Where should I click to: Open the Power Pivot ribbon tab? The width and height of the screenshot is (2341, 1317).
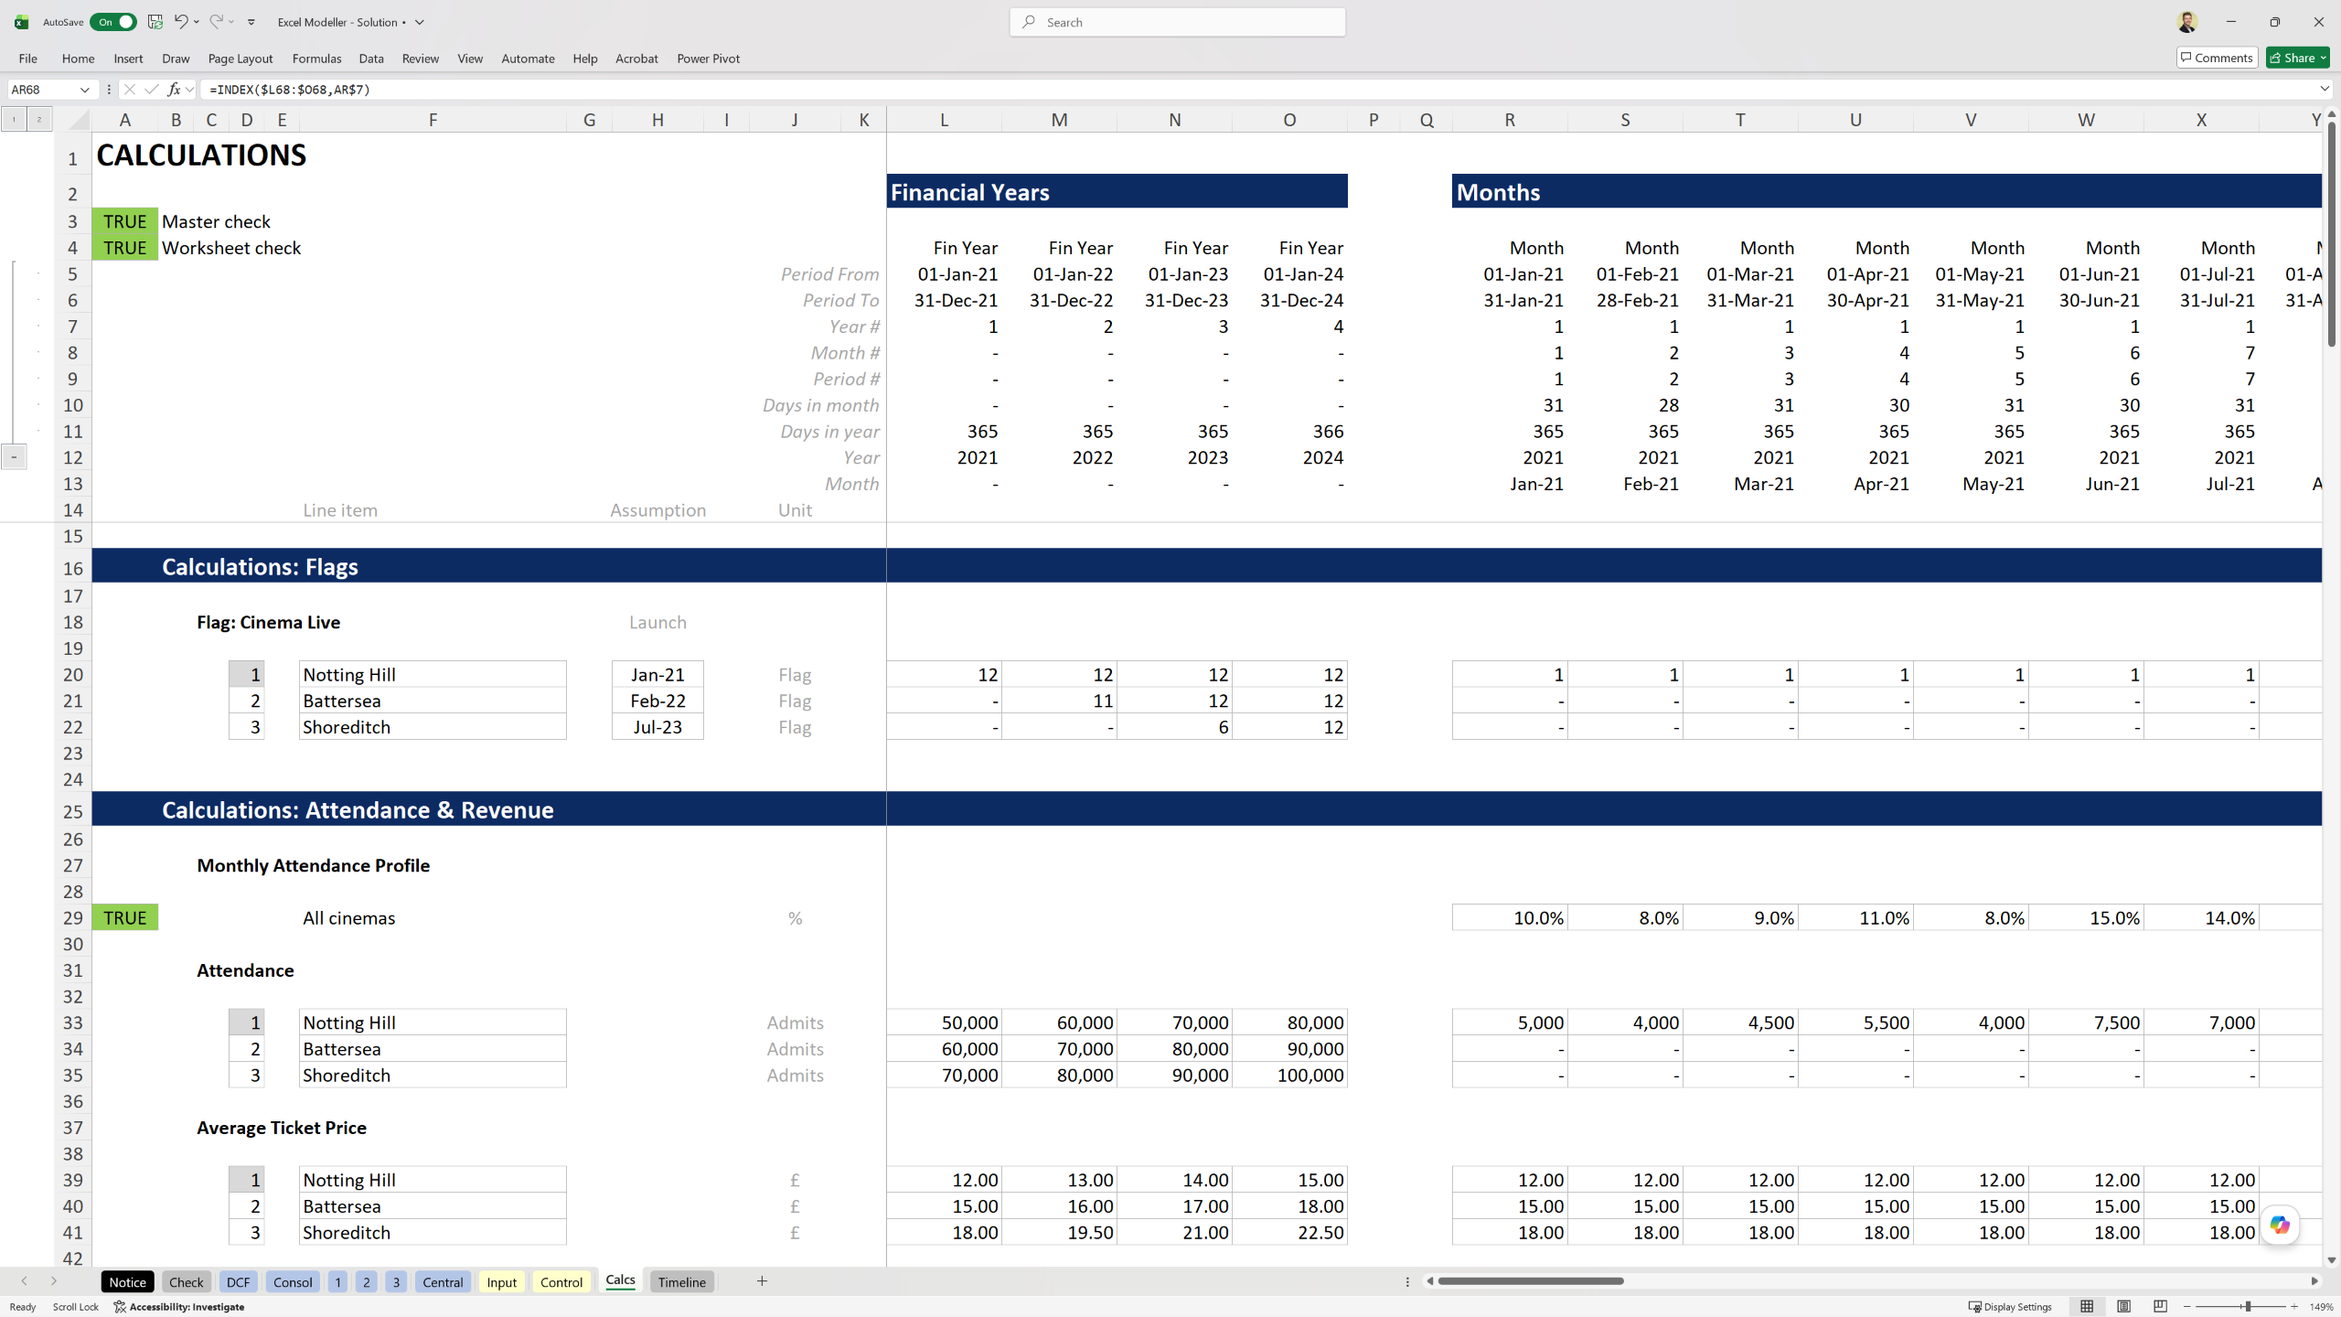pyautogui.click(x=709, y=59)
